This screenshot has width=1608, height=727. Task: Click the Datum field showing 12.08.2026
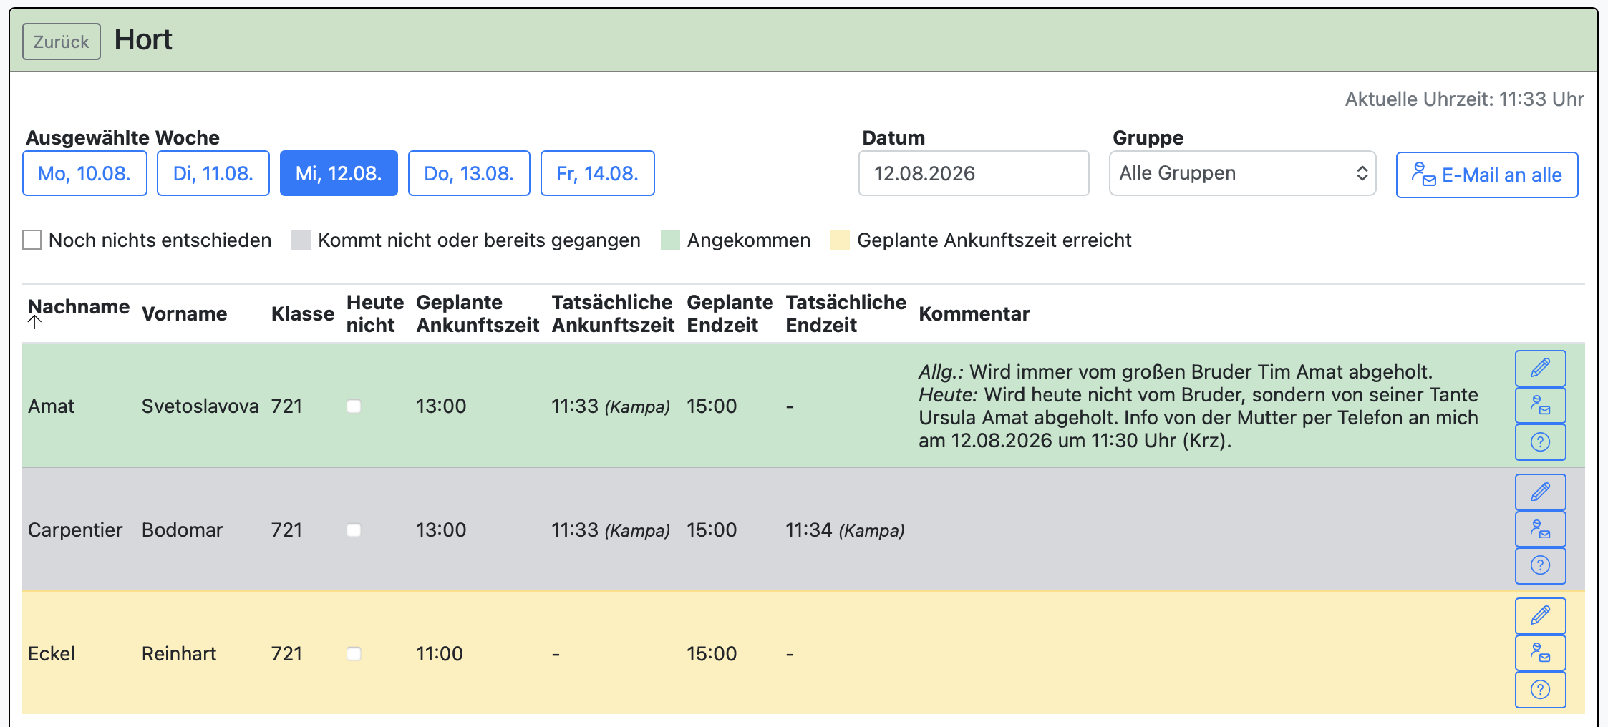tap(974, 173)
